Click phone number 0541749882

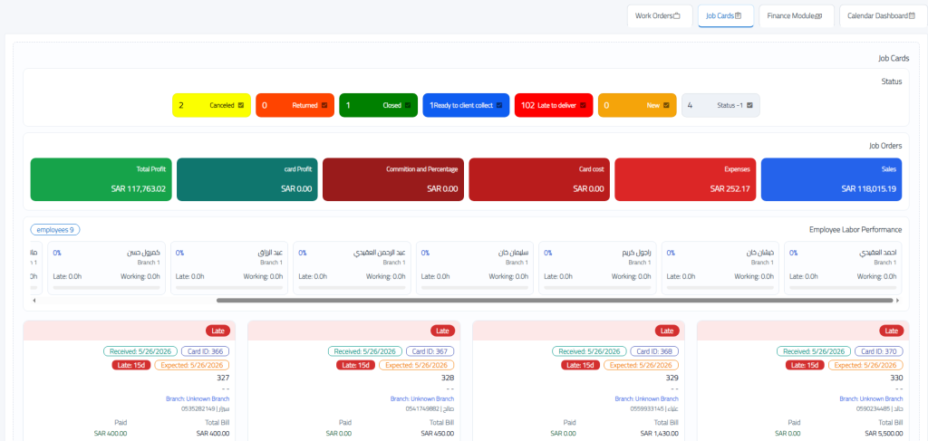422,408
